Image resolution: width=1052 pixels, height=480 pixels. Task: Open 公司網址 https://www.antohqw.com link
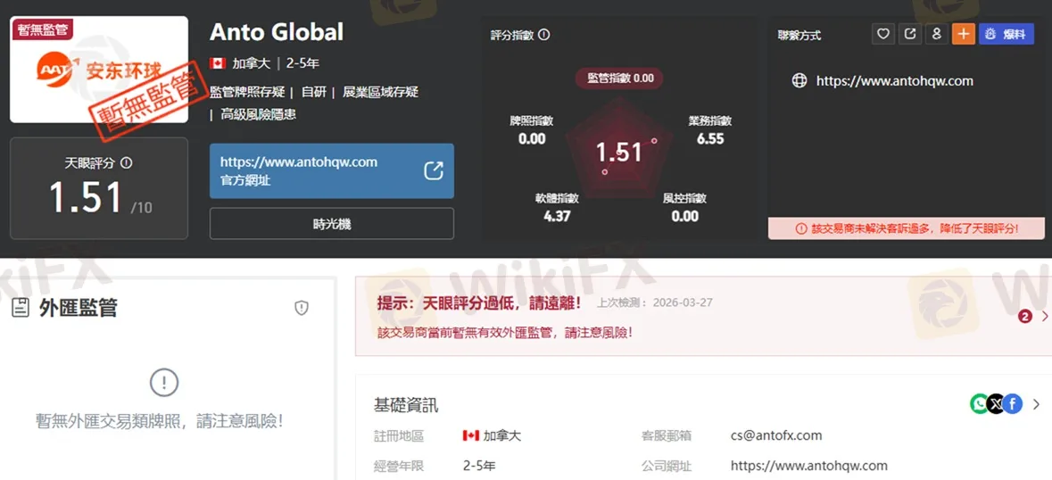[x=809, y=466]
